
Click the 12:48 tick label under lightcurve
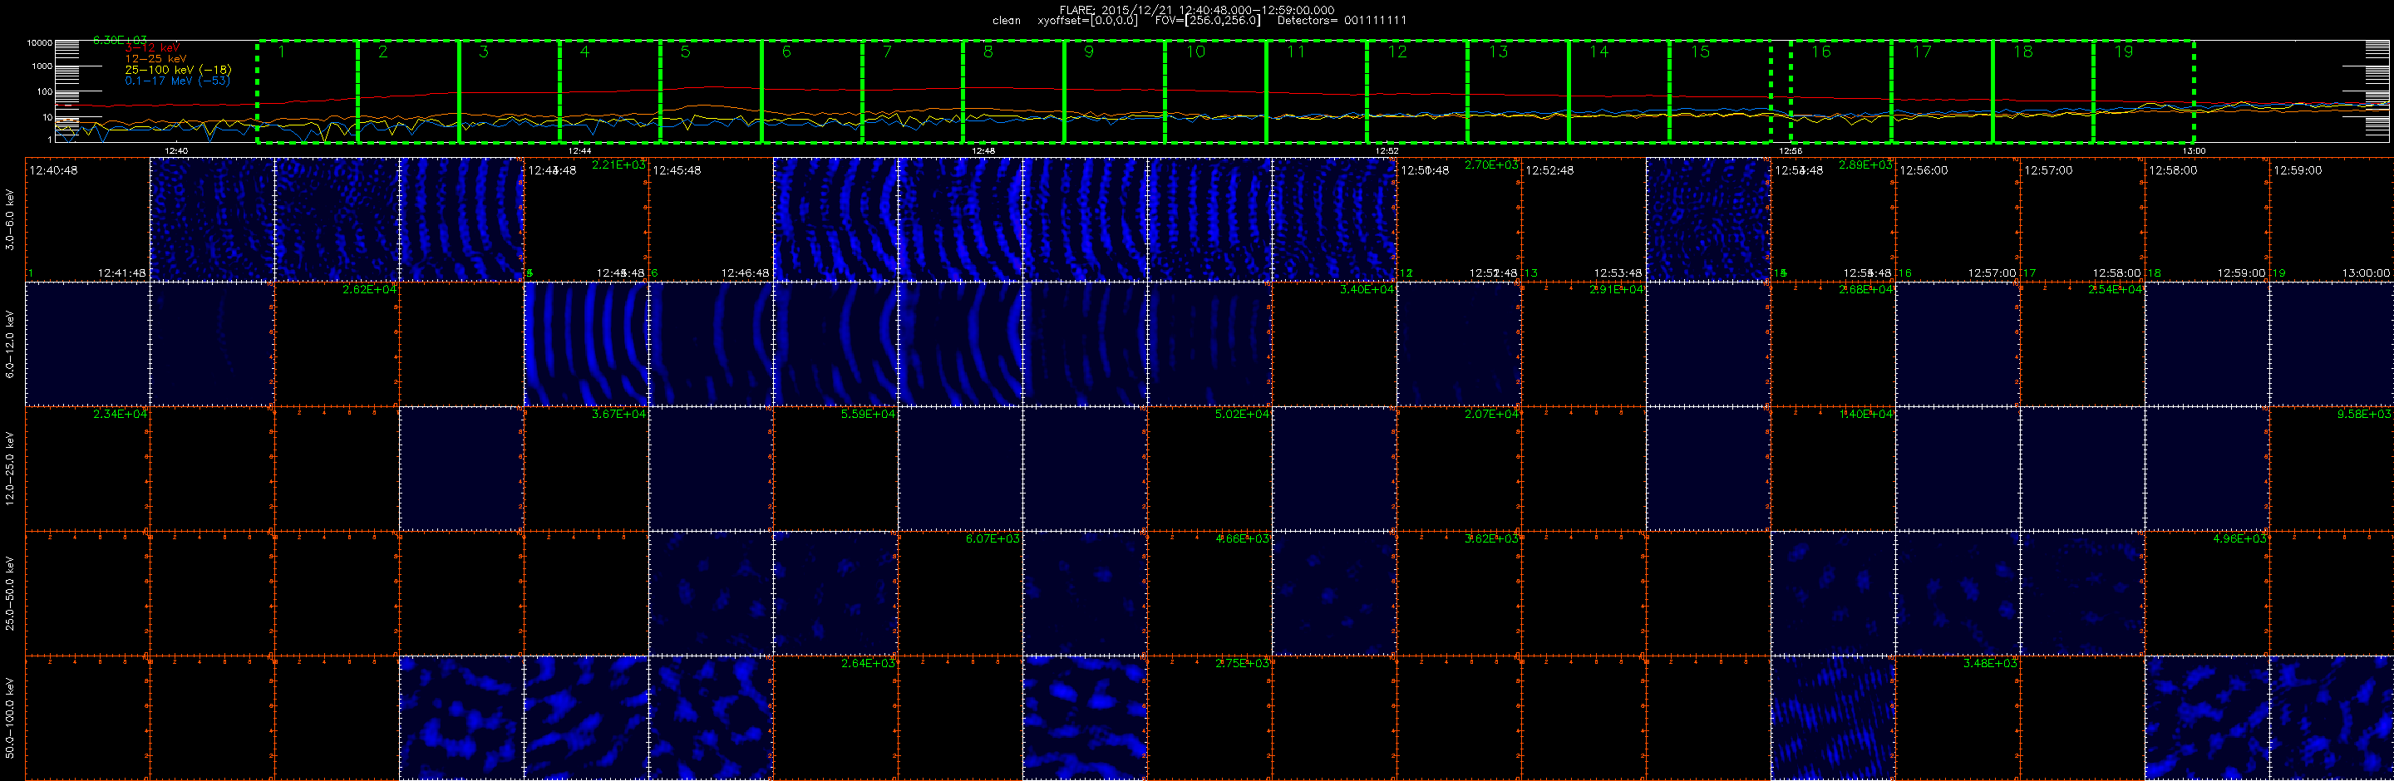click(x=983, y=150)
